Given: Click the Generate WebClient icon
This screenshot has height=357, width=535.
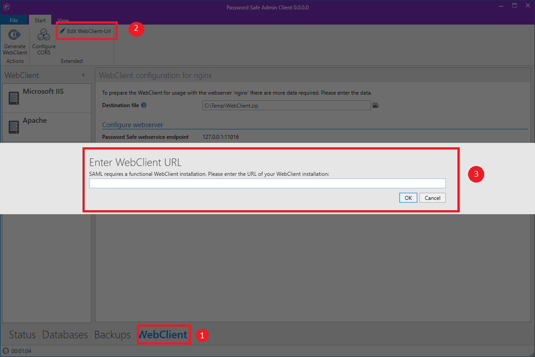Looking at the screenshot, I should click(x=15, y=35).
